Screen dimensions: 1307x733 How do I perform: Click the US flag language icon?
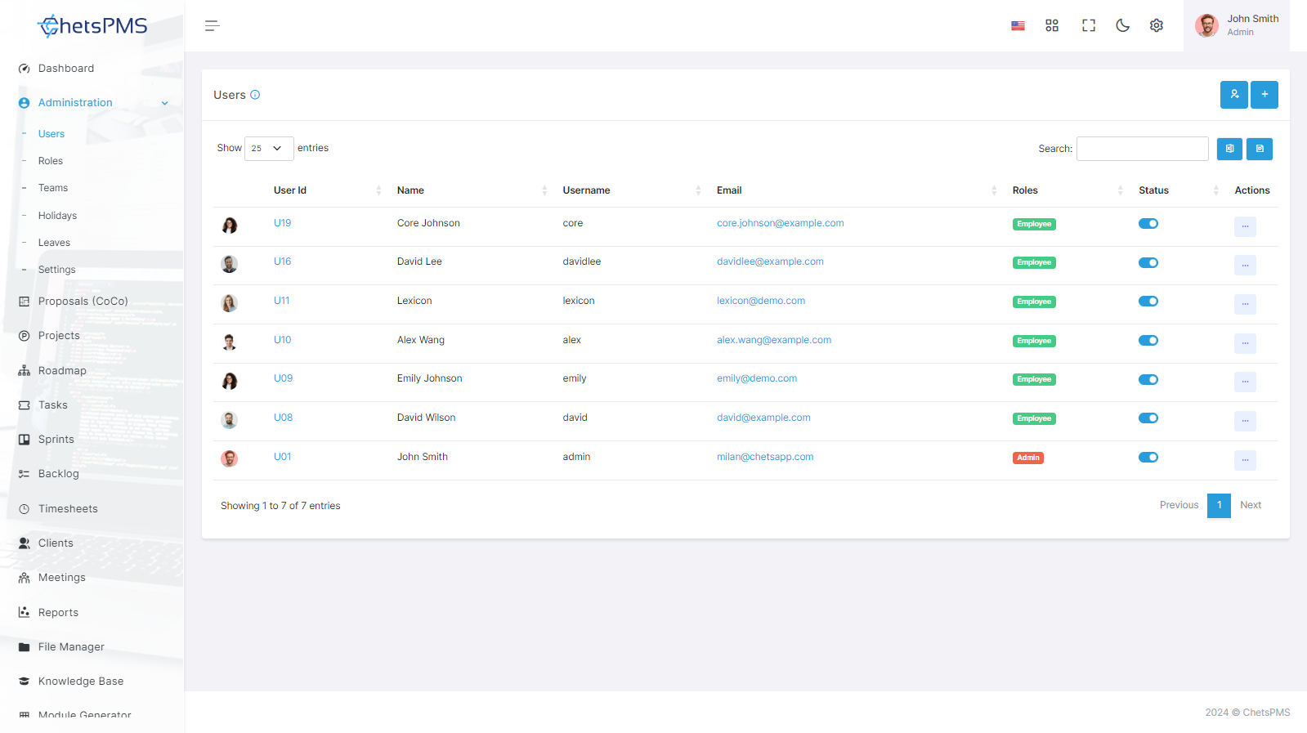point(1018,26)
